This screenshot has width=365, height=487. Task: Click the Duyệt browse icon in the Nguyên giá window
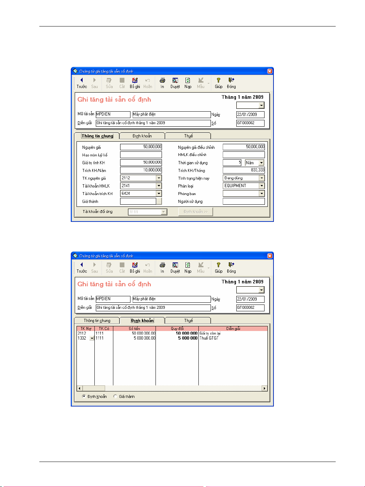[175, 81]
